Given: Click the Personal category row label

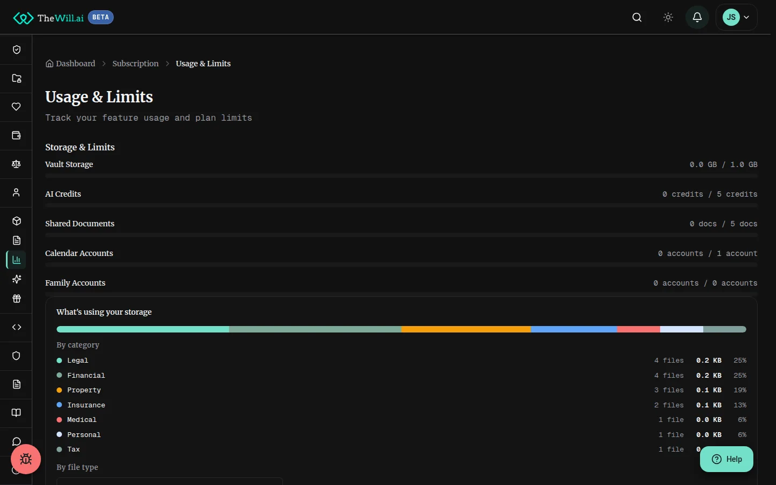Looking at the screenshot, I should [x=84, y=435].
